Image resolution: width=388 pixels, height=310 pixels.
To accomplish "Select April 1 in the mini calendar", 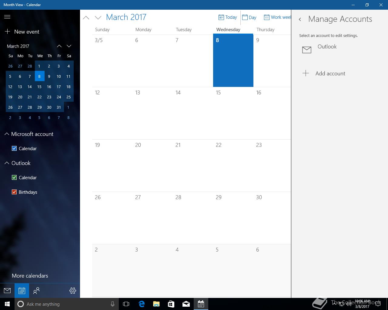I will click(69, 107).
